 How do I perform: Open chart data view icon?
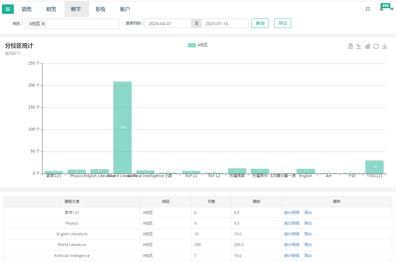(x=350, y=46)
